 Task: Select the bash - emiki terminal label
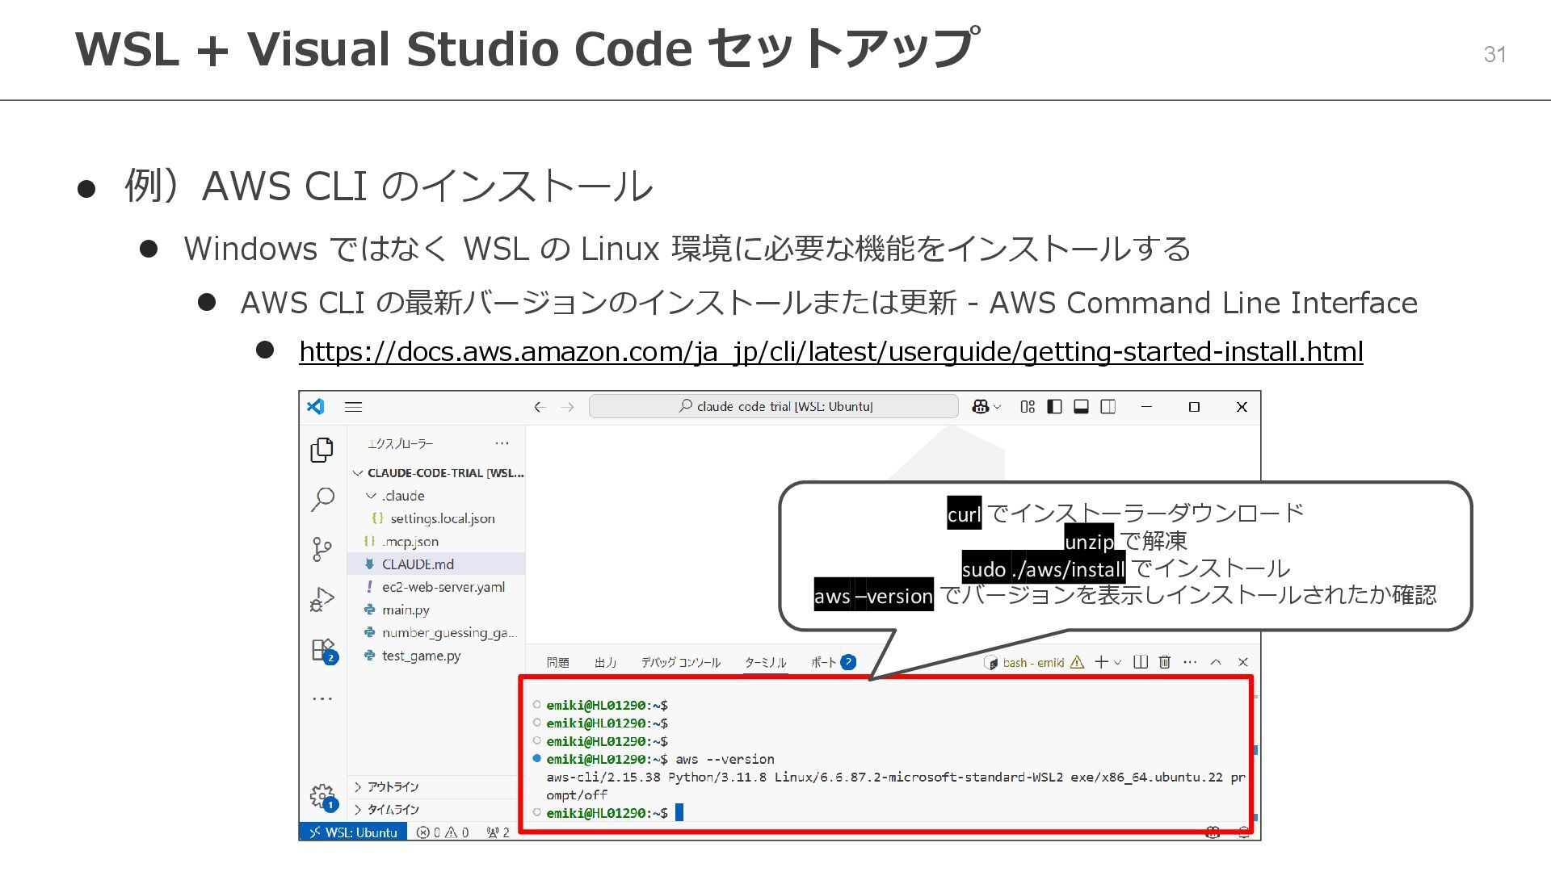point(1033,663)
